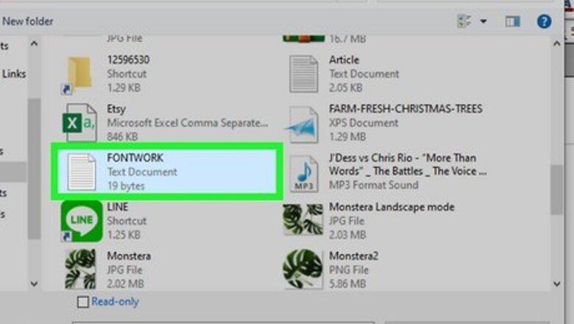Select the FONTWORK text document
Viewport: 574px width, 324px height.
click(x=167, y=172)
